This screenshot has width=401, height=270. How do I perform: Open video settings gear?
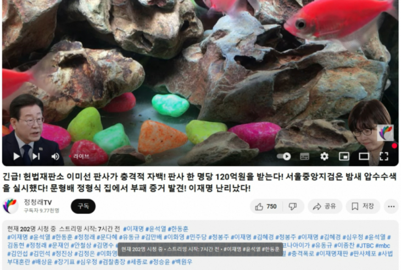point(324,156)
